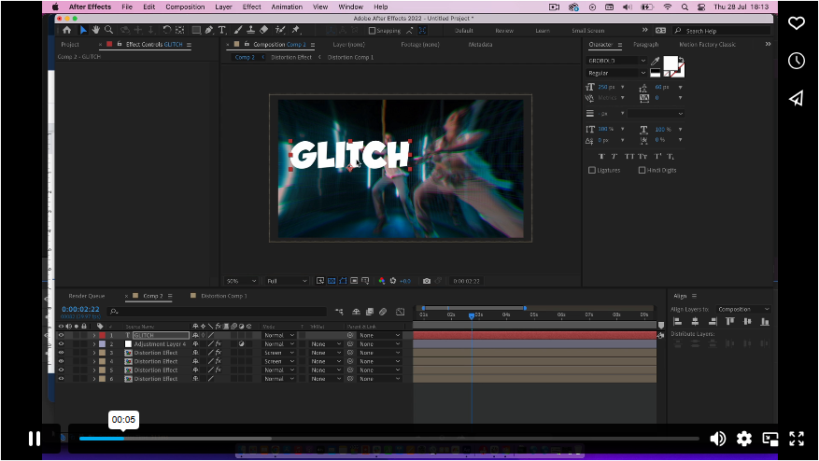Select the Clone Stamp tool
Image resolution: width=819 pixels, height=461 pixels.
(x=250, y=30)
